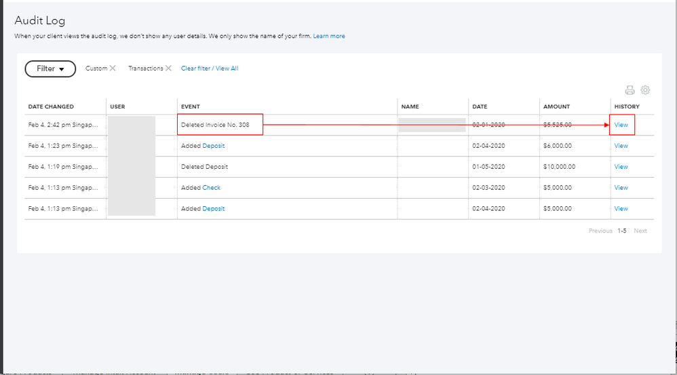Click the Event column header

[x=191, y=106]
